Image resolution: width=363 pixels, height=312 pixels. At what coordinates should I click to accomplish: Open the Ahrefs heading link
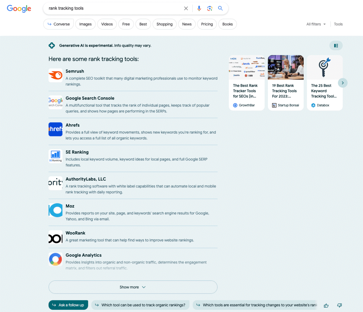coord(72,125)
